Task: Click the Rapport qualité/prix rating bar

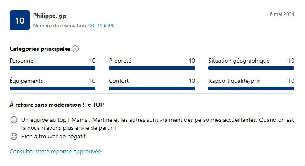Action: pyautogui.click(x=251, y=88)
